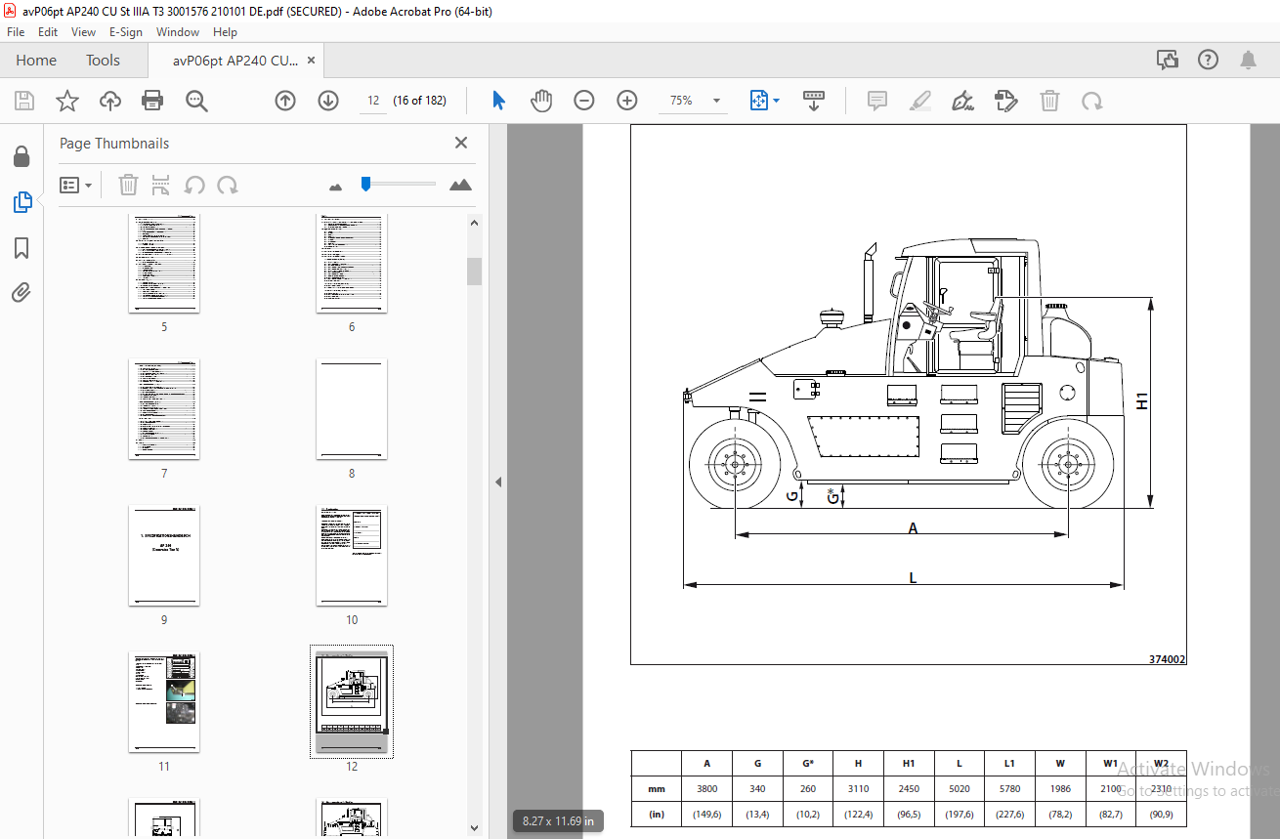Open the Sign document pen icon

(963, 101)
